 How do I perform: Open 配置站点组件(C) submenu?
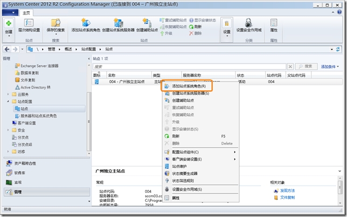click(x=201, y=152)
